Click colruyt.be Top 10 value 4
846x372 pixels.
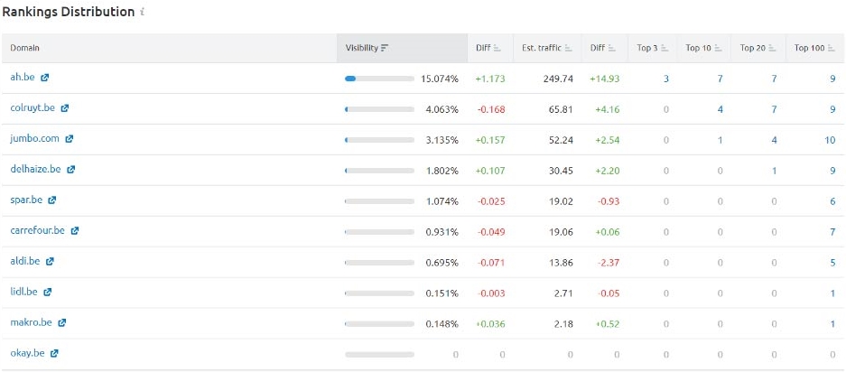(x=720, y=109)
